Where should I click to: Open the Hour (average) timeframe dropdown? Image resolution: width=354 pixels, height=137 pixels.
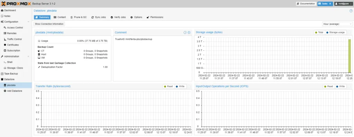337,24
